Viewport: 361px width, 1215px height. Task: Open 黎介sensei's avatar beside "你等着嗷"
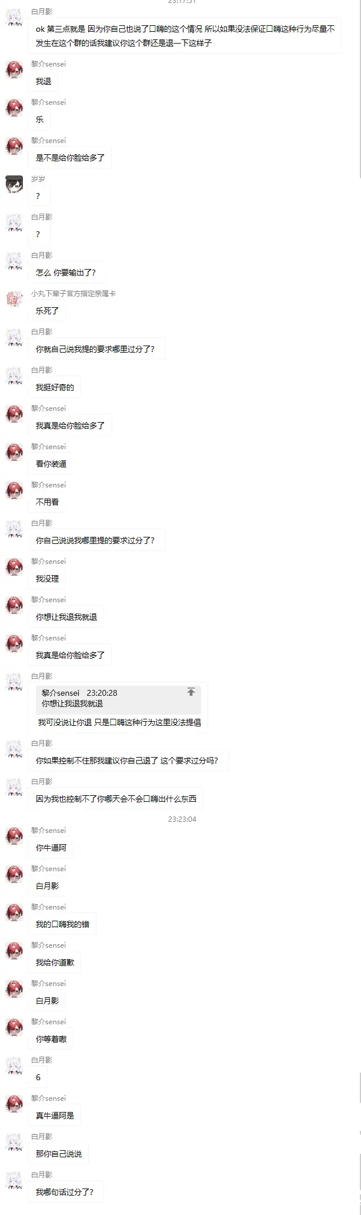tap(14, 1027)
